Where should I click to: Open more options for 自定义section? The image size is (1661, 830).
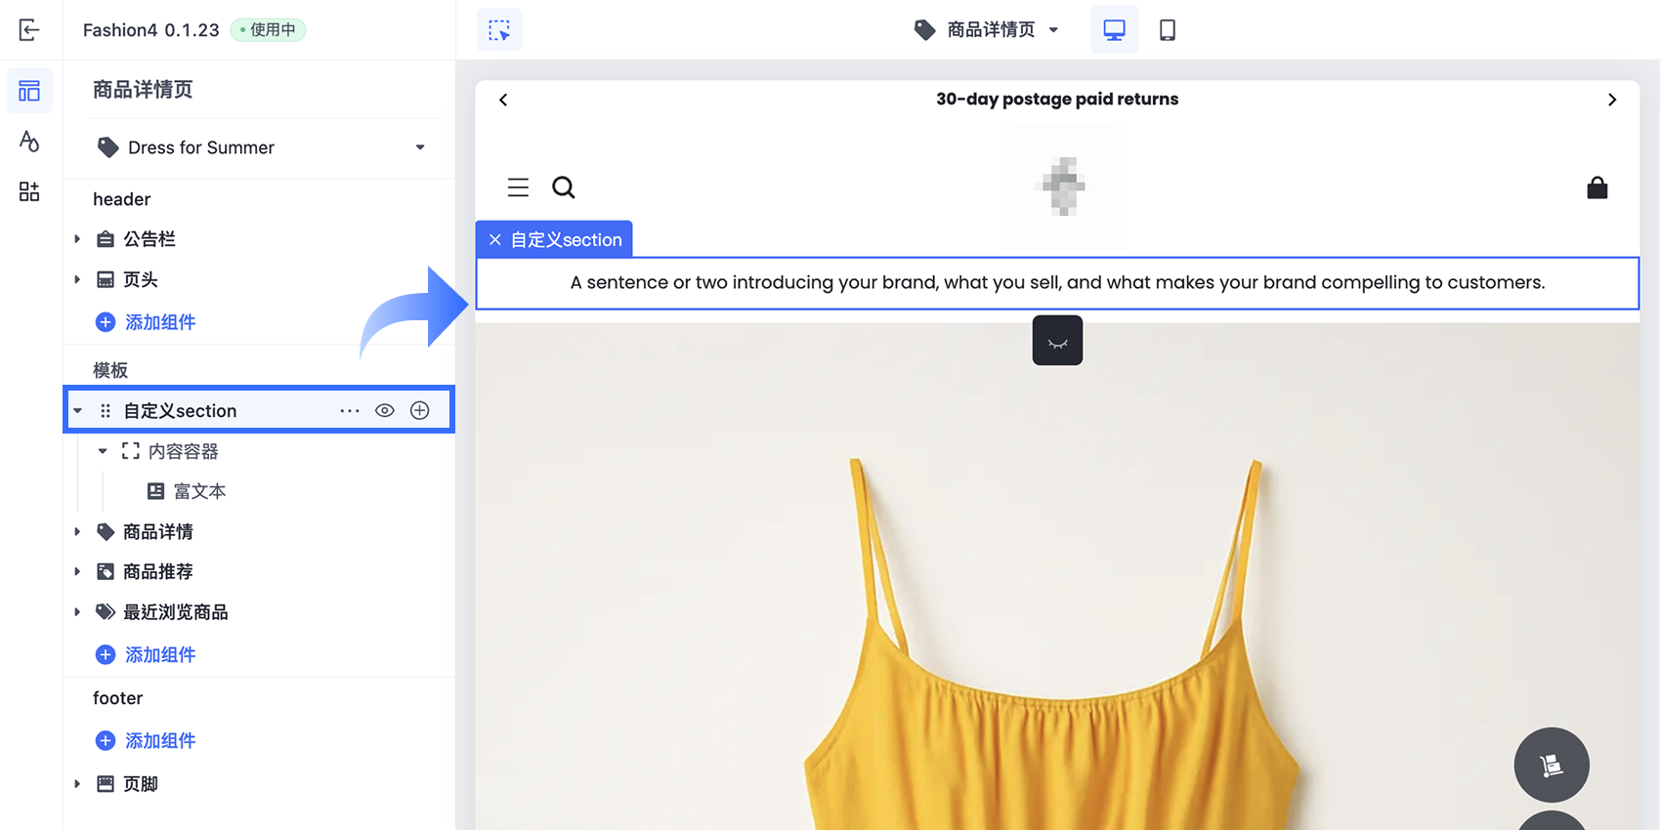[350, 411]
